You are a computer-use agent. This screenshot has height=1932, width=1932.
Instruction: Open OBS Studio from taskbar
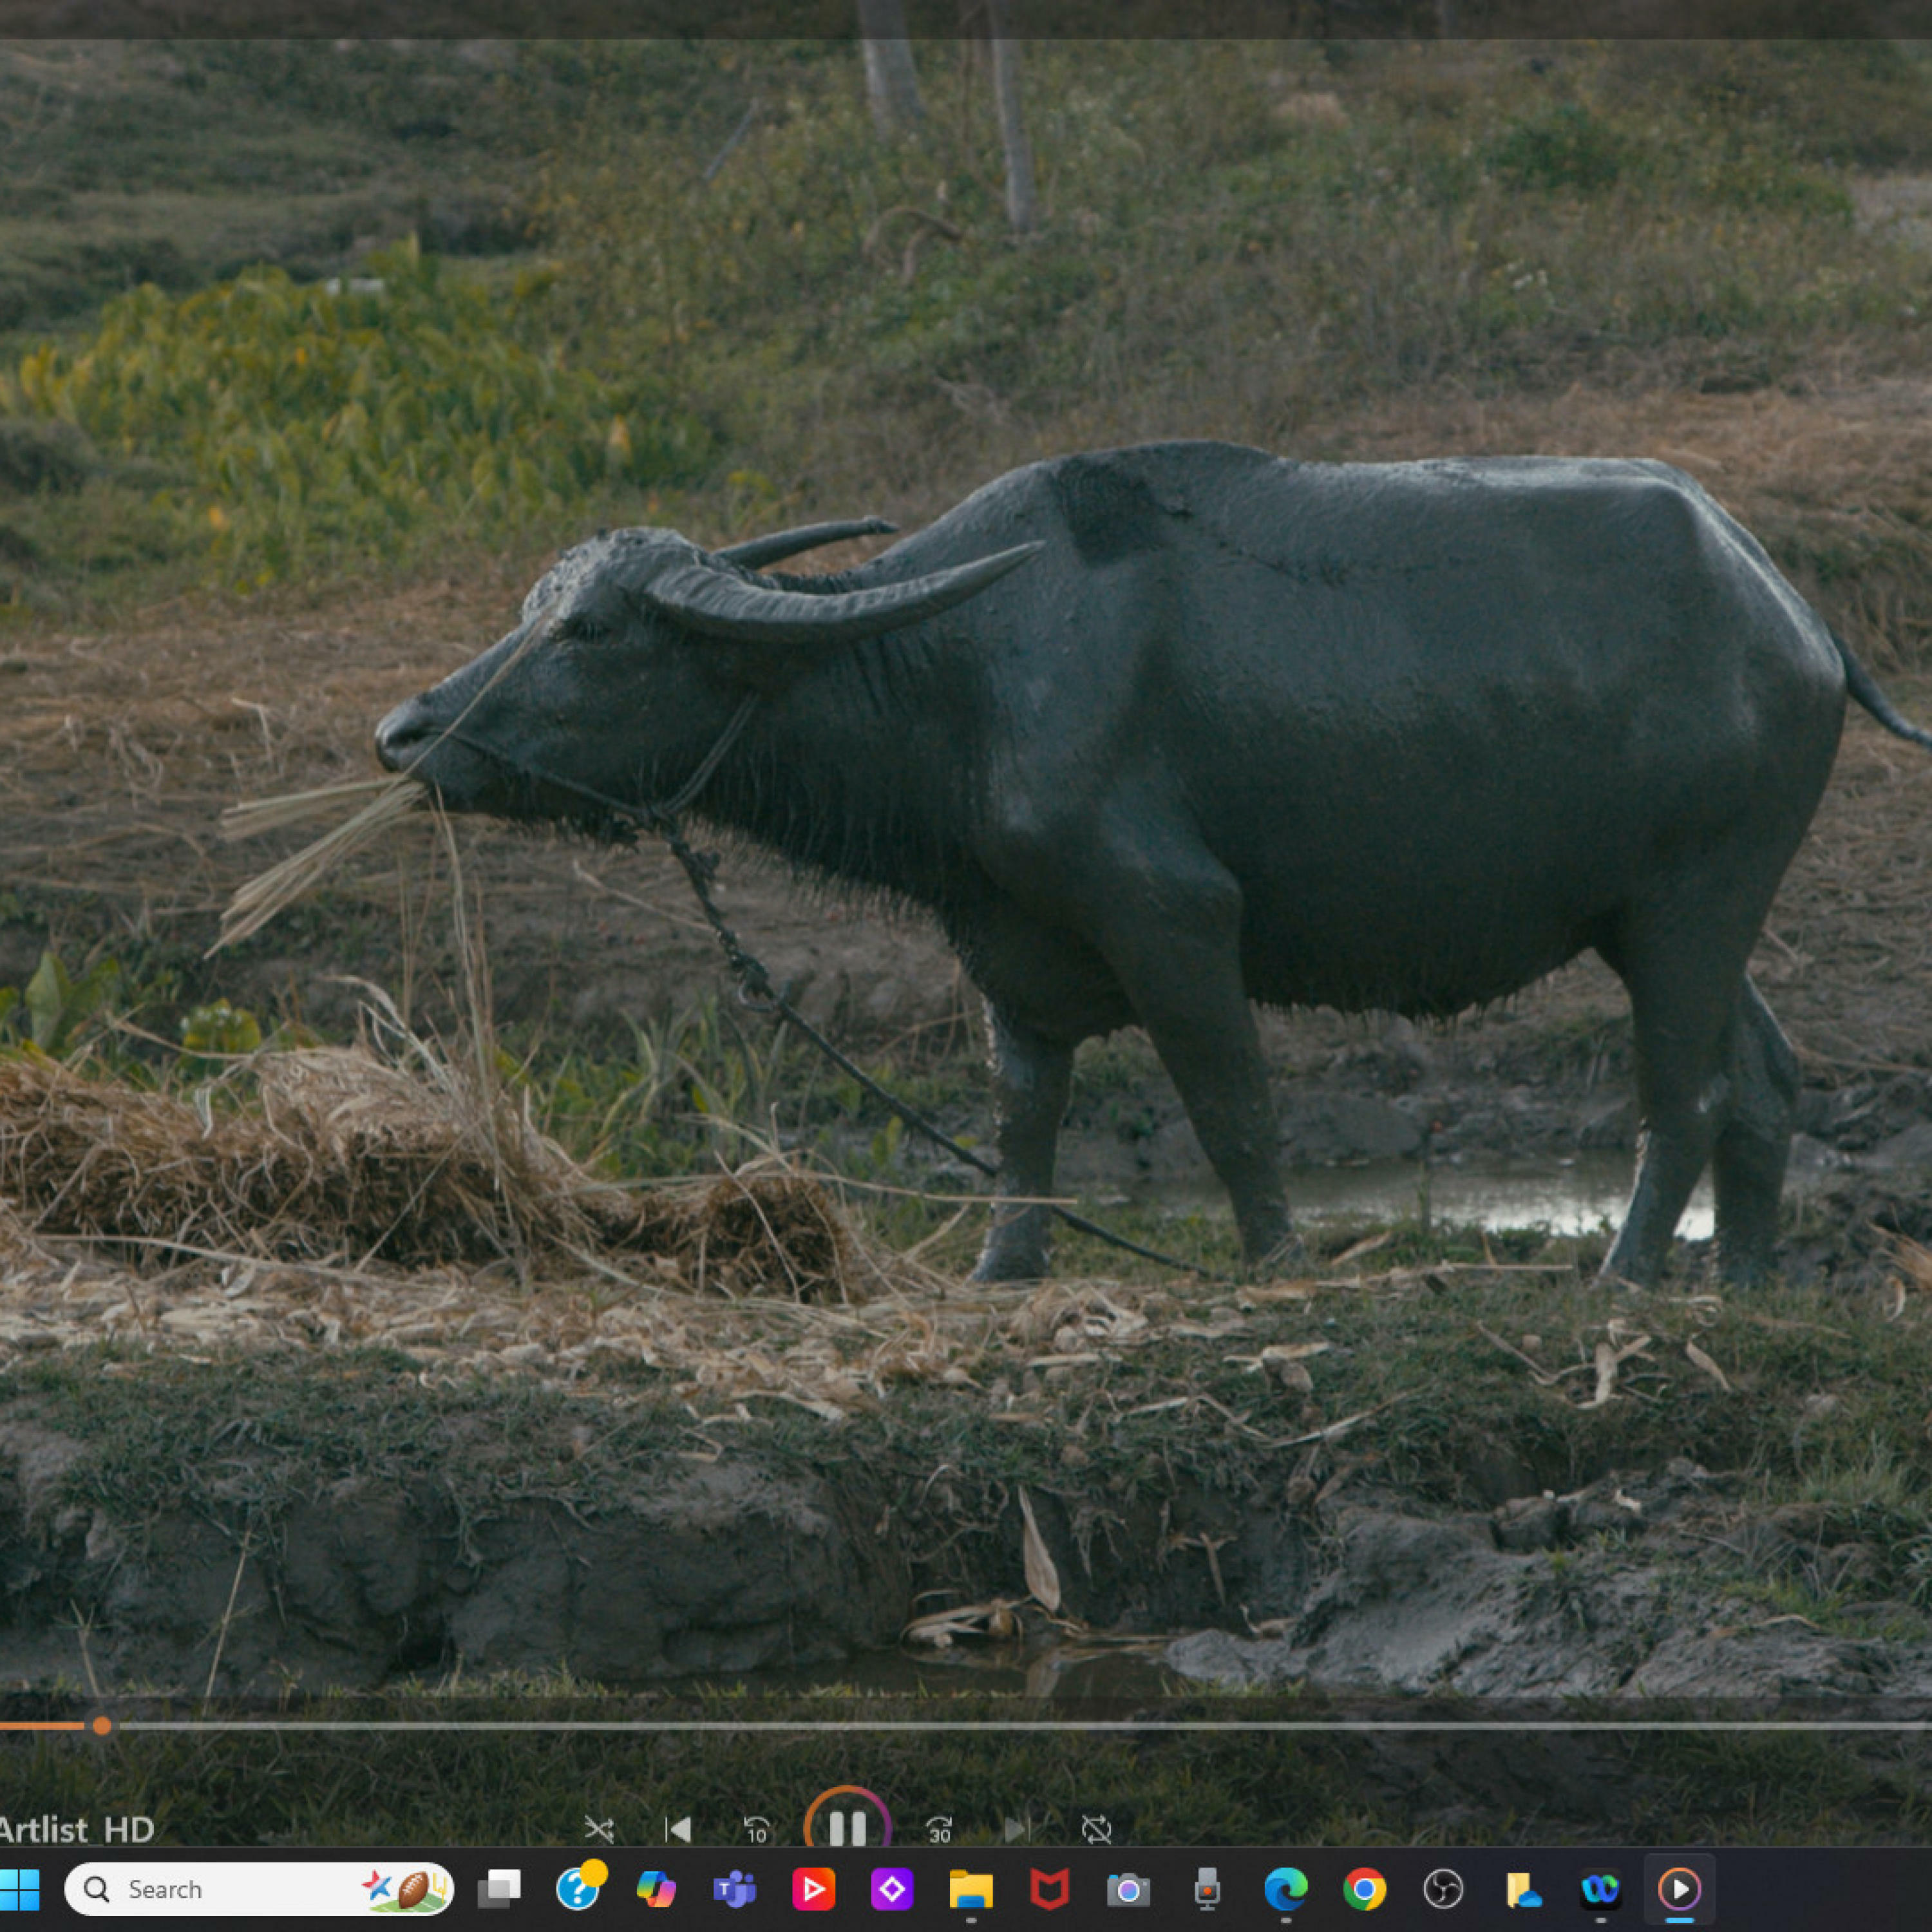click(x=1443, y=1889)
